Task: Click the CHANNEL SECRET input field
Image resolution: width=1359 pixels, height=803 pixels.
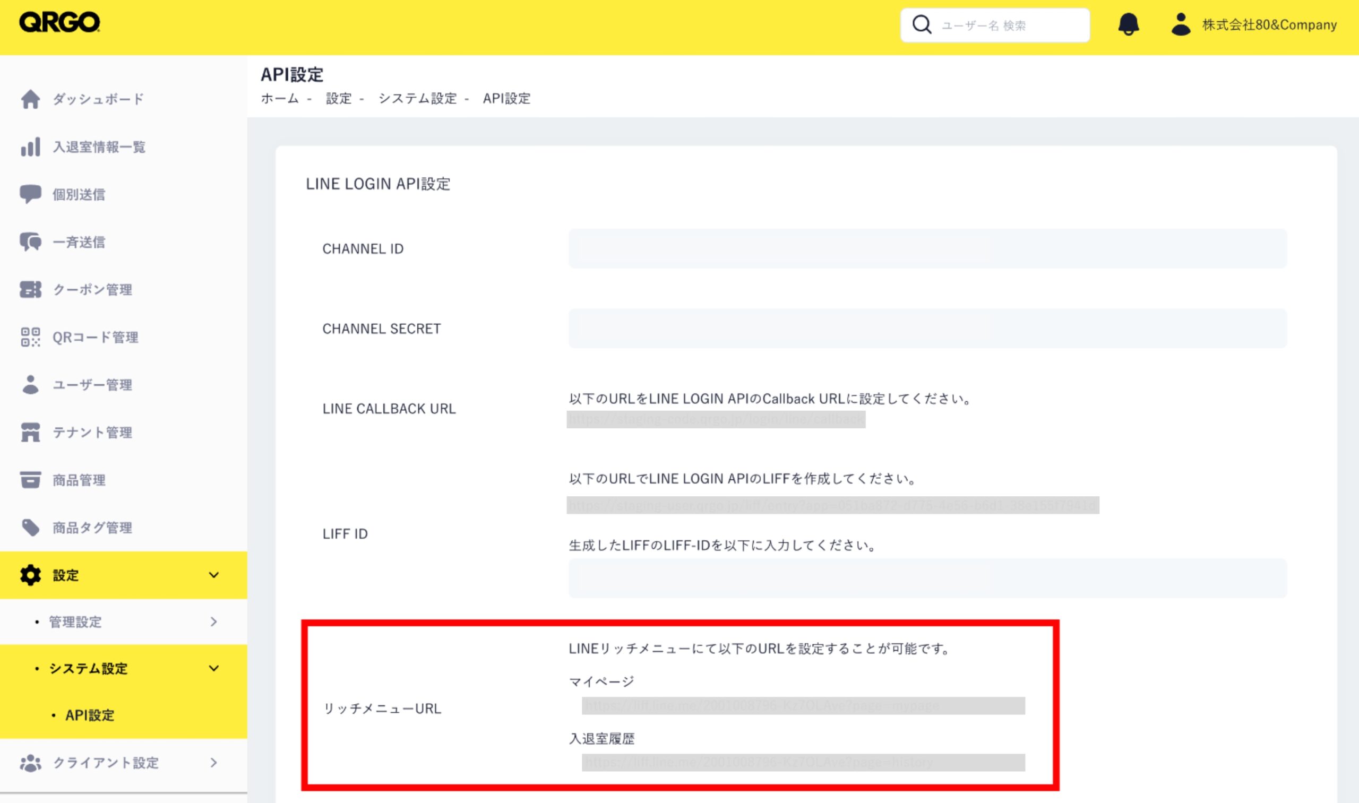Action: [927, 329]
